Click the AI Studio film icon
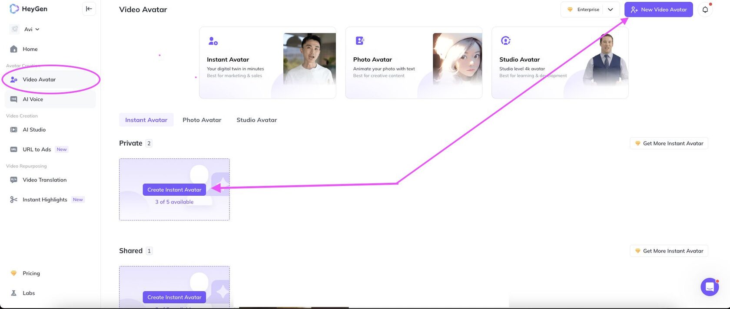The height and width of the screenshot is (309, 730). (14, 130)
